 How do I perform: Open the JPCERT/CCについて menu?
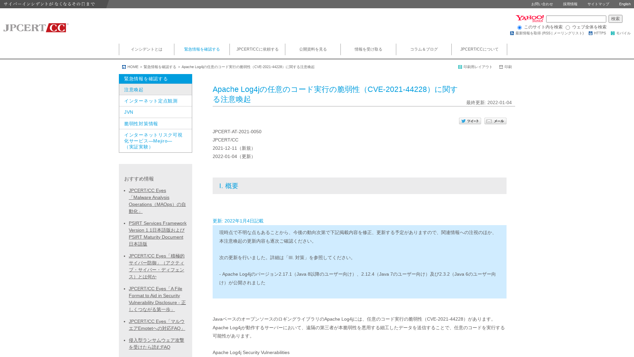pos(479,50)
